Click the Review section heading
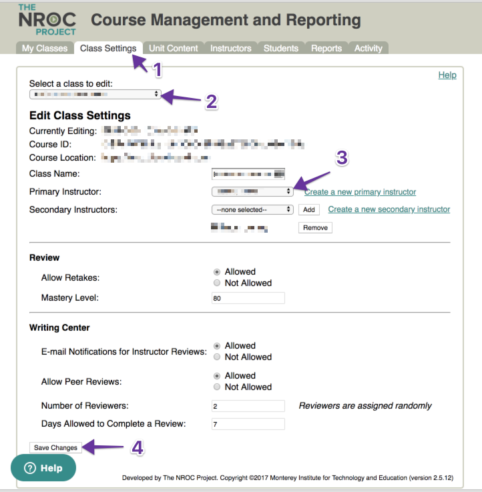 [x=44, y=257]
